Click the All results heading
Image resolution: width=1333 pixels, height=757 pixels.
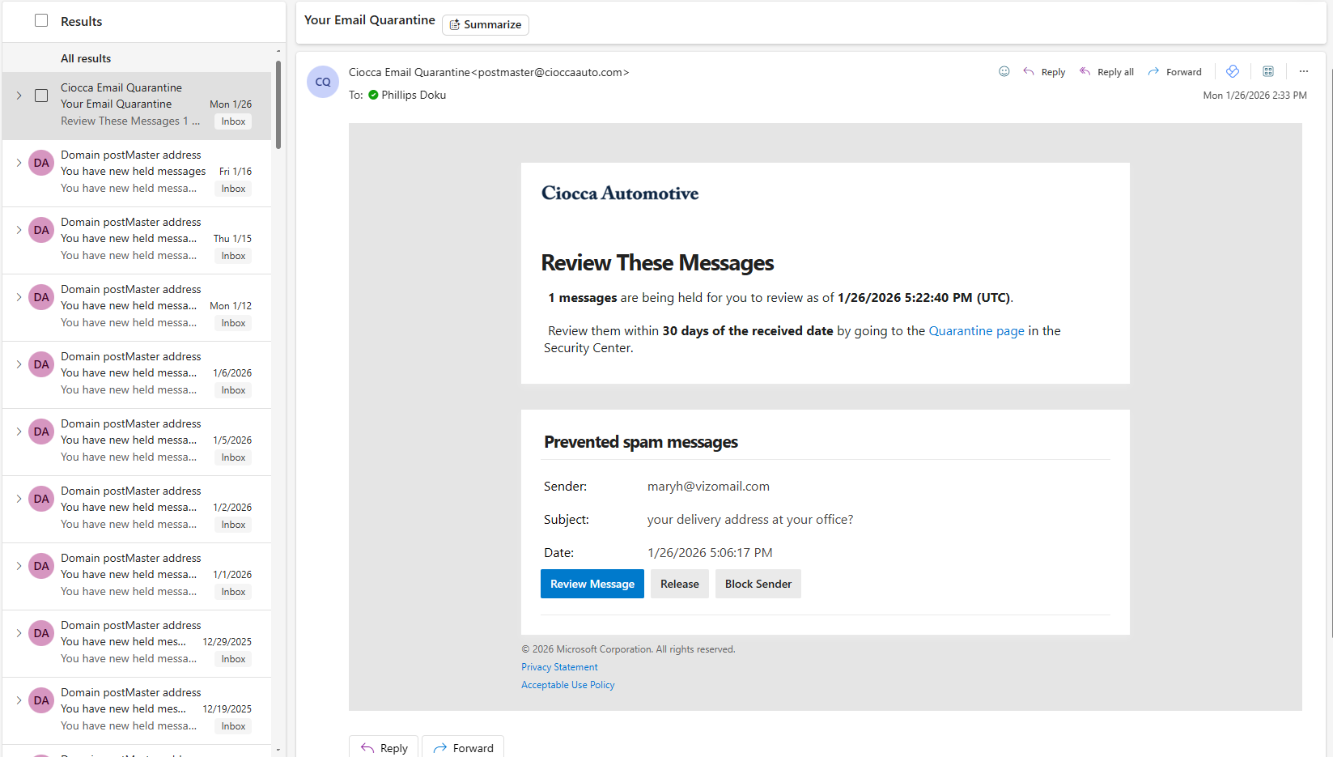pos(86,58)
